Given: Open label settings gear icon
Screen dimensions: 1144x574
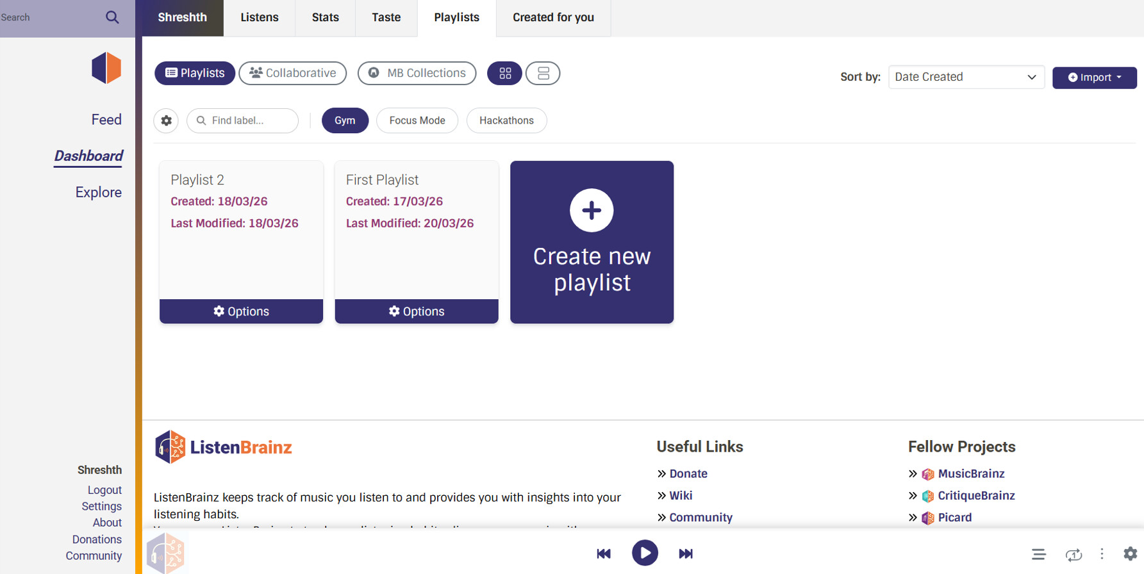Looking at the screenshot, I should (x=166, y=120).
